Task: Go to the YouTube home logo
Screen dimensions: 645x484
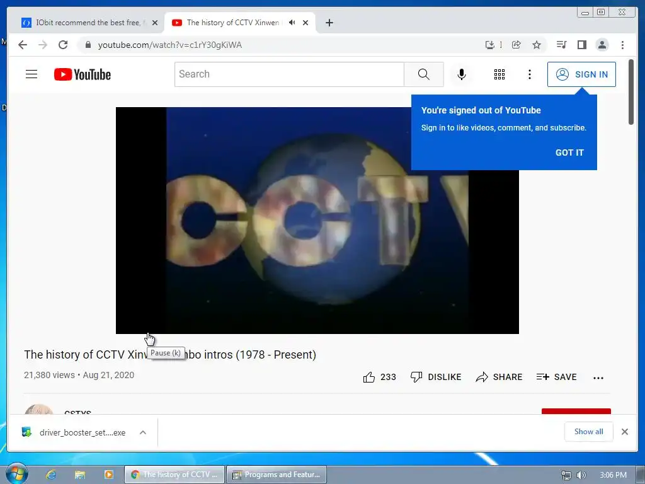Action: (x=83, y=74)
